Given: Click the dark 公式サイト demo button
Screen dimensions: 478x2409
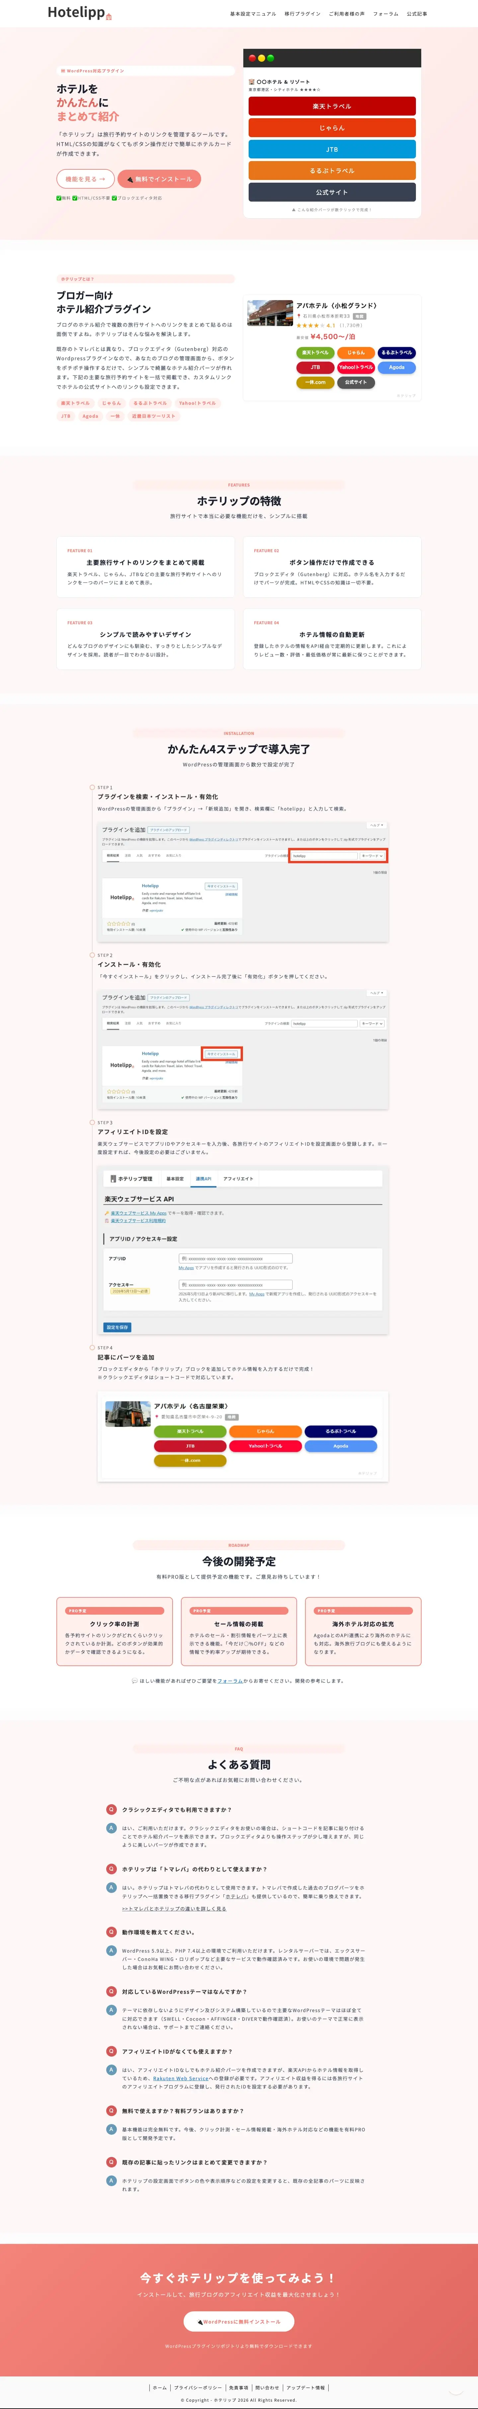Looking at the screenshot, I should [332, 193].
